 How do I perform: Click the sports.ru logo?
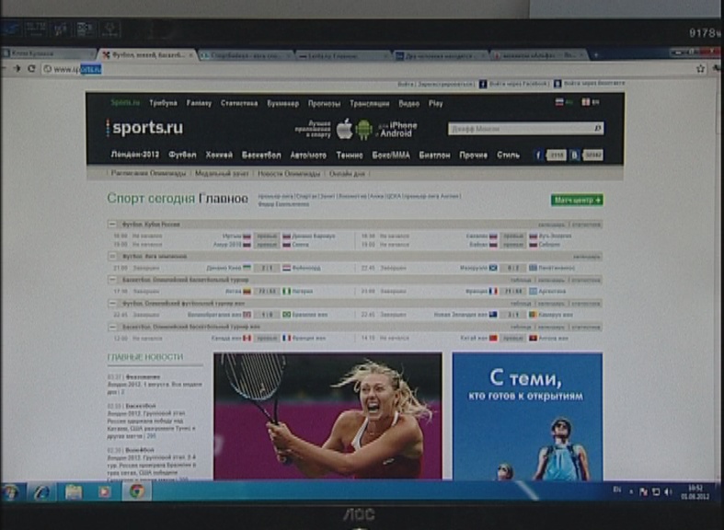pyautogui.click(x=145, y=128)
